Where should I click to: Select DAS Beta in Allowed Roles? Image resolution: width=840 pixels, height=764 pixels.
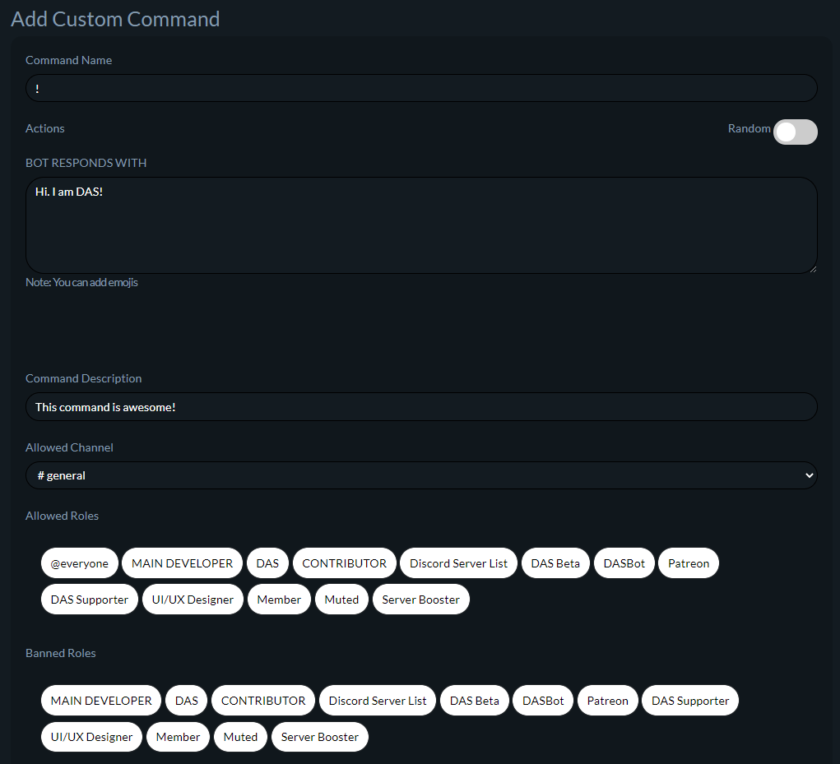(x=555, y=563)
